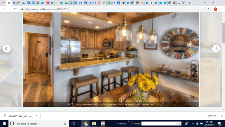Open the bold red R tab
This screenshot has width=225, height=127.
[x=99, y=3]
